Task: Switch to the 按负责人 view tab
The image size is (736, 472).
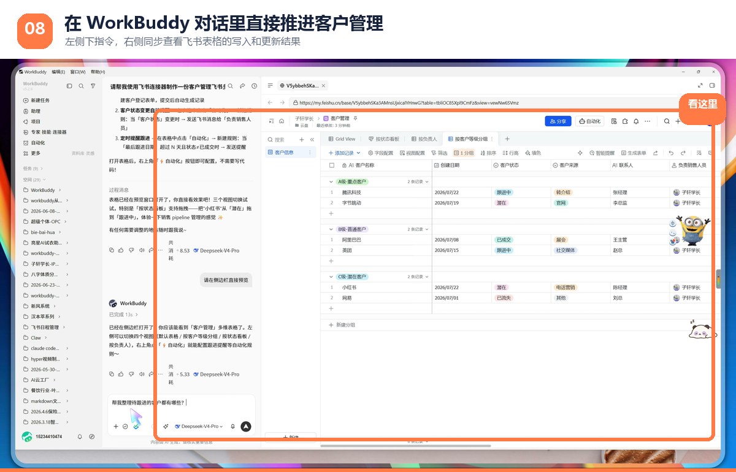Action: [424, 139]
